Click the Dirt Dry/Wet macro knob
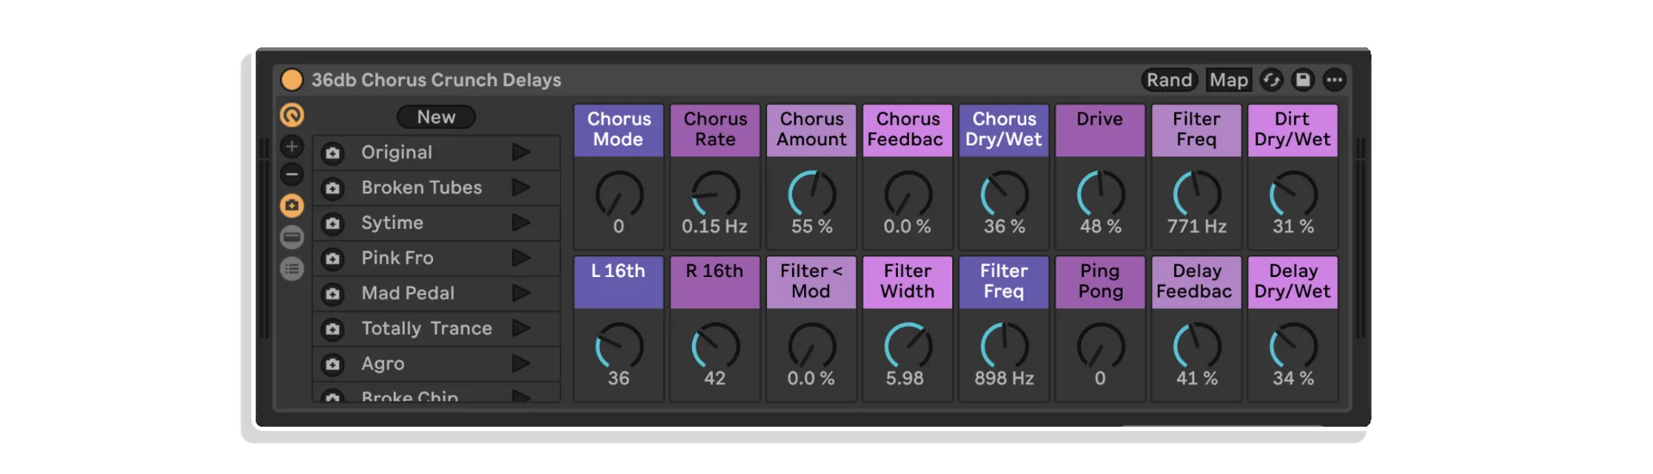The height and width of the screenshot is (474, 1653). click(1294, 194)
